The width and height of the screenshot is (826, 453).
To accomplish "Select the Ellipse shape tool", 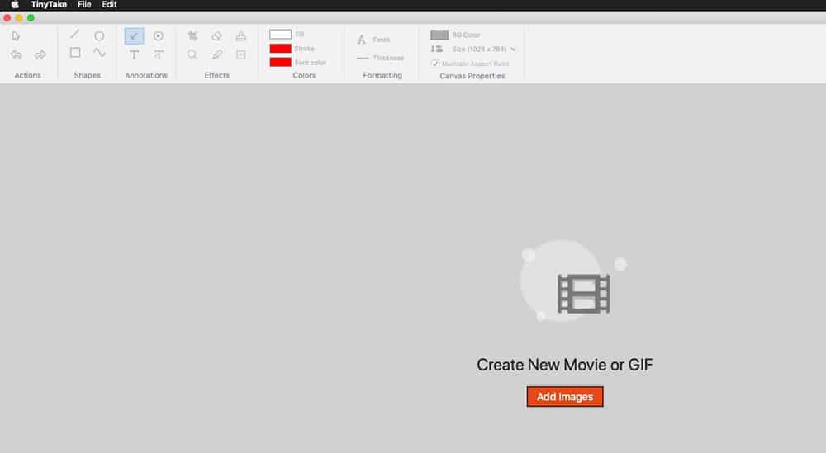I will click(99, 35).
